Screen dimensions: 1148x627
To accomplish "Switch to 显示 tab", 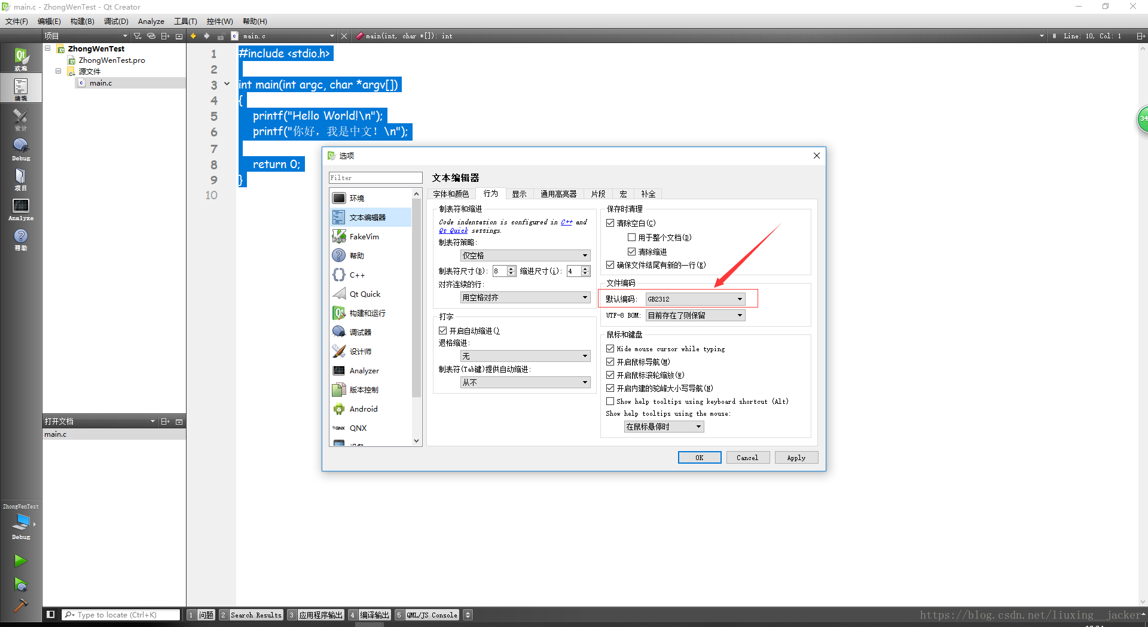I will 519,194.
